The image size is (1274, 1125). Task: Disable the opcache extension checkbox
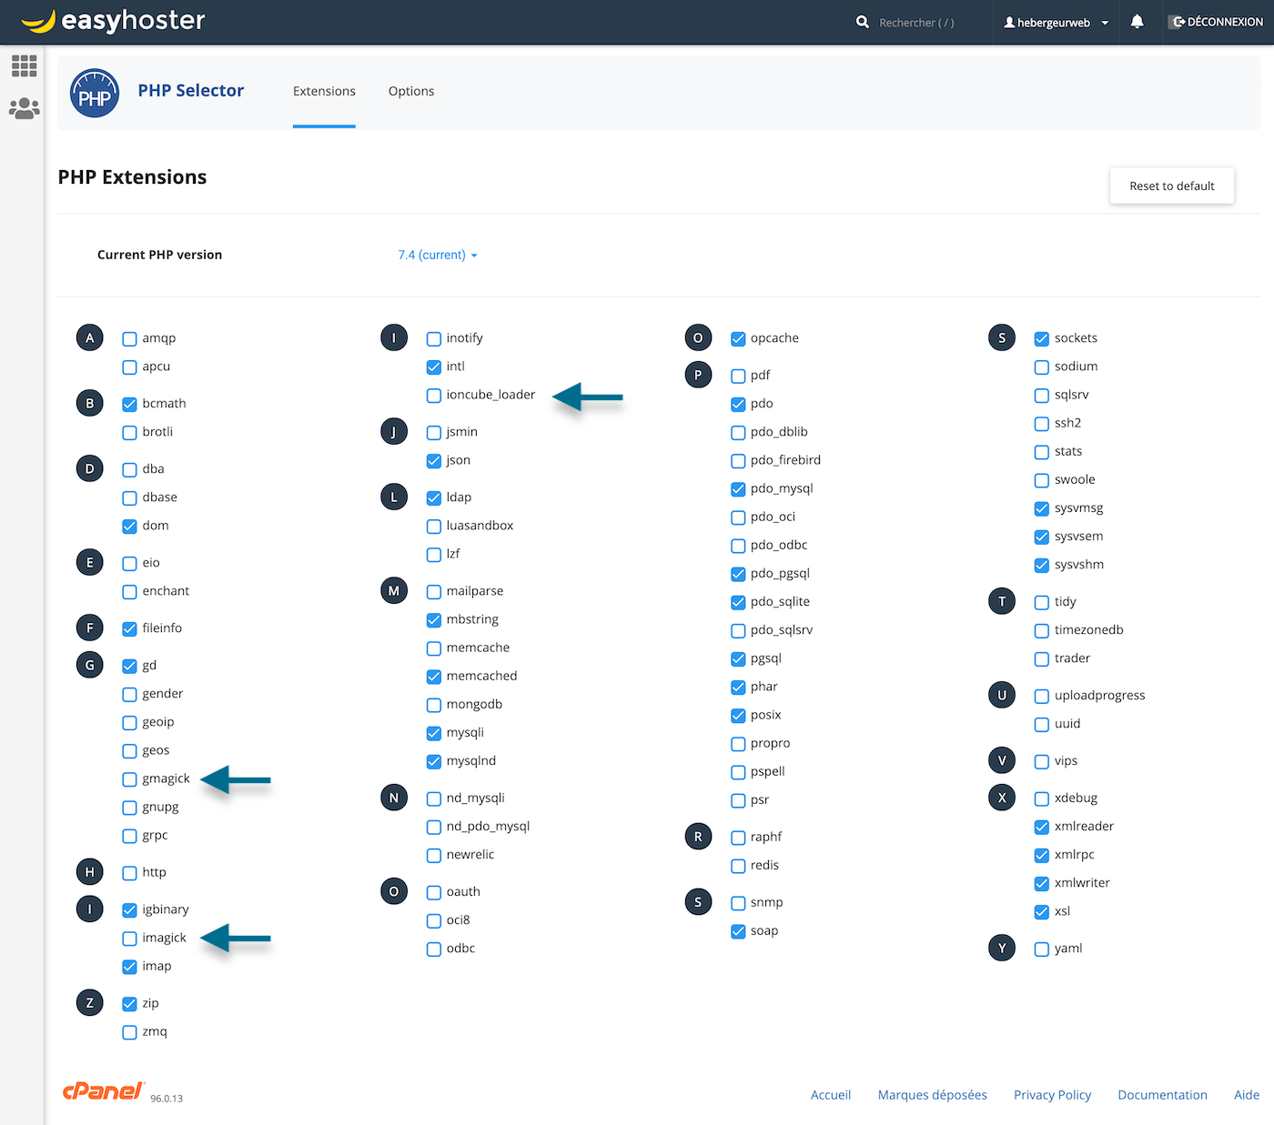(x=738, y=339)
